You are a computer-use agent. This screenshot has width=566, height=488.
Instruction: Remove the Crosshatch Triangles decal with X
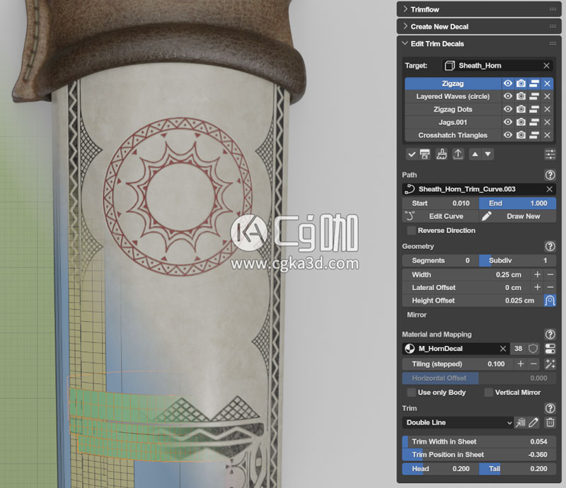click(547, 135)
